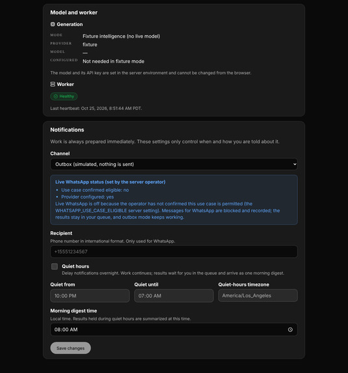The width and height of the screenshot is (348, 373).
Task: Click the 'Model and worker' heading
Action: pos(74,12)
